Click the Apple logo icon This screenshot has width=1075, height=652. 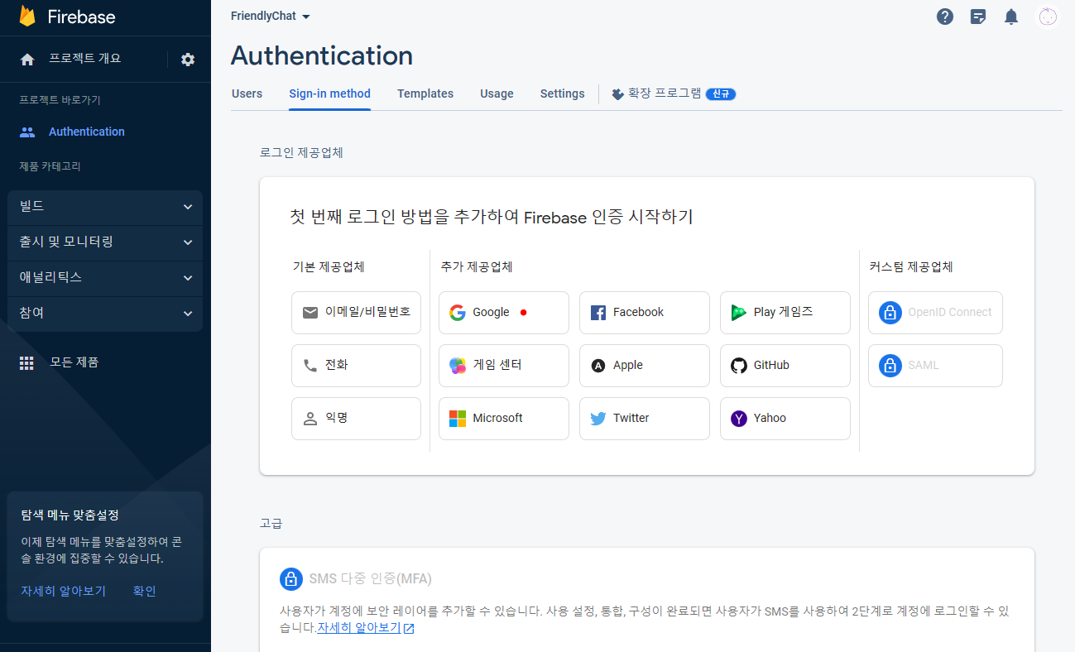[x=598, y=366]
